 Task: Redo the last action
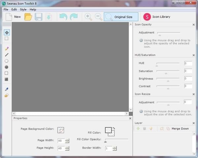tap(74, 17)
